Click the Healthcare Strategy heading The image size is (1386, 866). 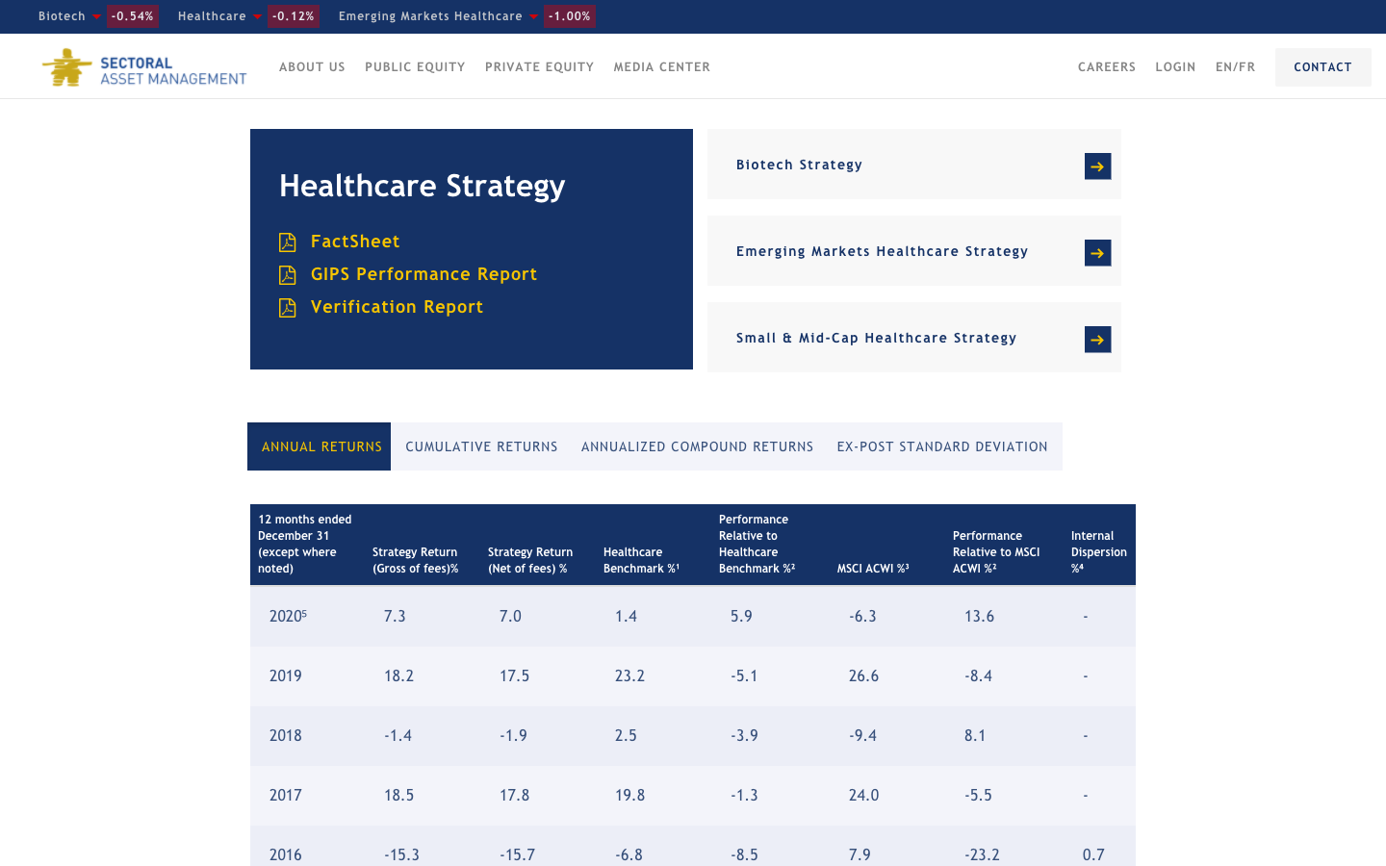[422, 186]
